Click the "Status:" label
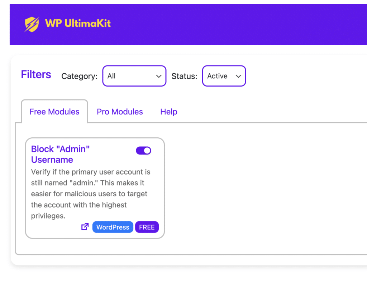 (185, 76)
